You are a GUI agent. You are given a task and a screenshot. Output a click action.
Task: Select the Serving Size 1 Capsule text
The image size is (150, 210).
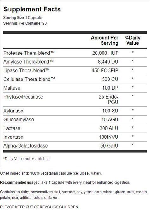tap(22, 18)
